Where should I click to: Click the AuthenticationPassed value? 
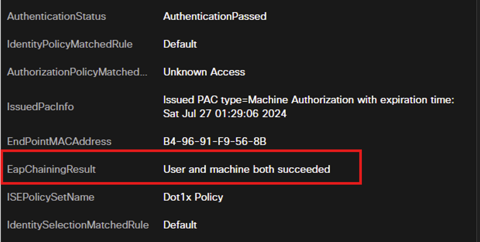215,16
